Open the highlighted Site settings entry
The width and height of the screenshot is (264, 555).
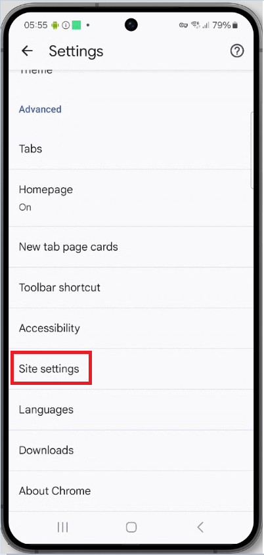[x=131, y=369]
